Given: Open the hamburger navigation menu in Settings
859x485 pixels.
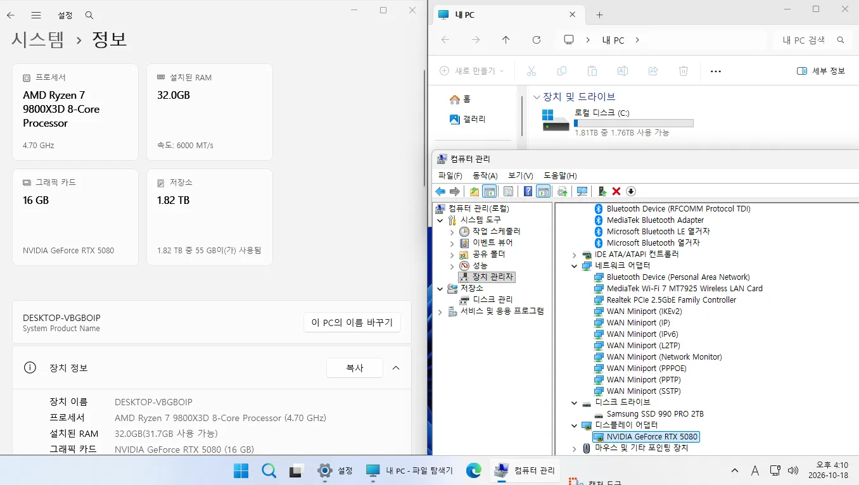Looking at the screenshot, I should 36,15.
